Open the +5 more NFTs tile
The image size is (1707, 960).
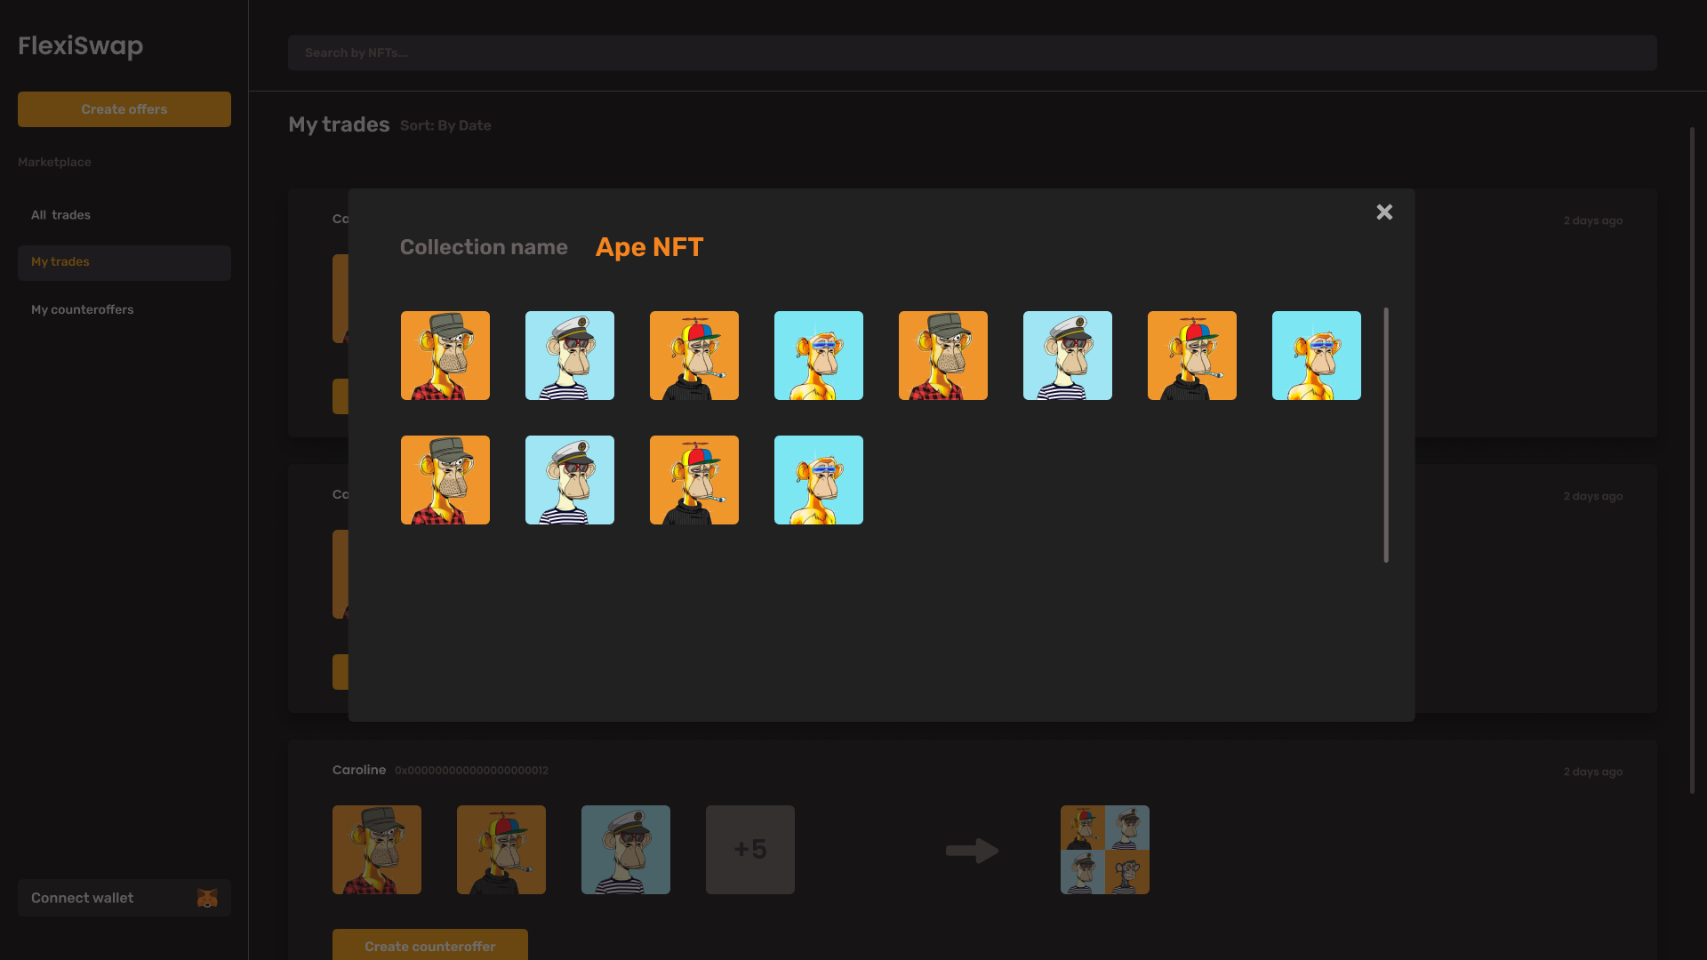point(750,850)
